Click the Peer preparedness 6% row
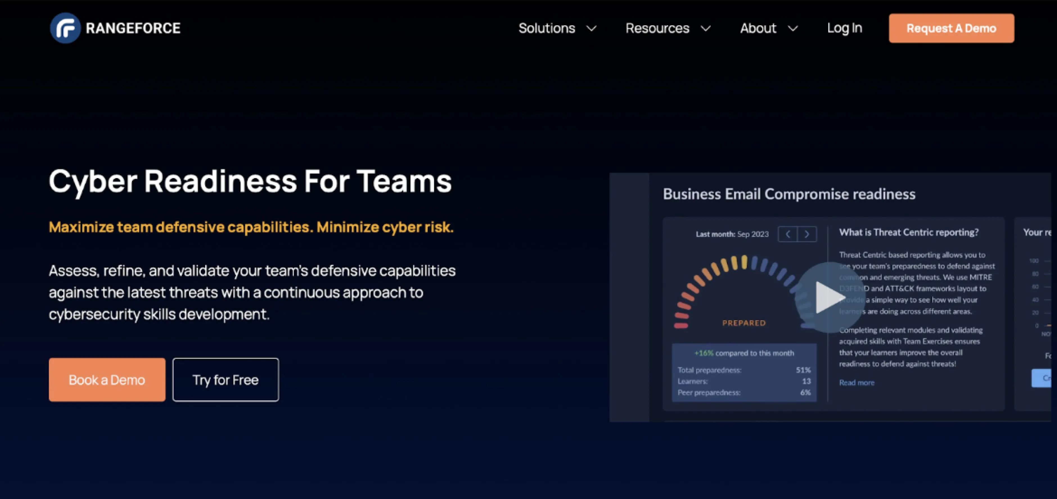1057x499 pixels. click(x=744, y=393)
